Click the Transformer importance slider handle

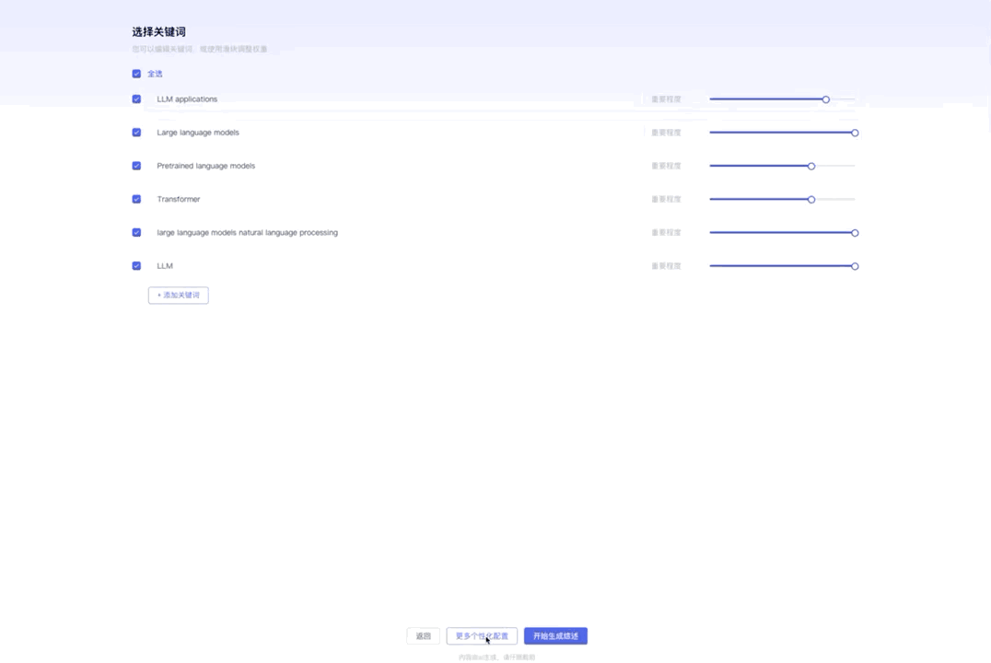click(x=810, y=200)
